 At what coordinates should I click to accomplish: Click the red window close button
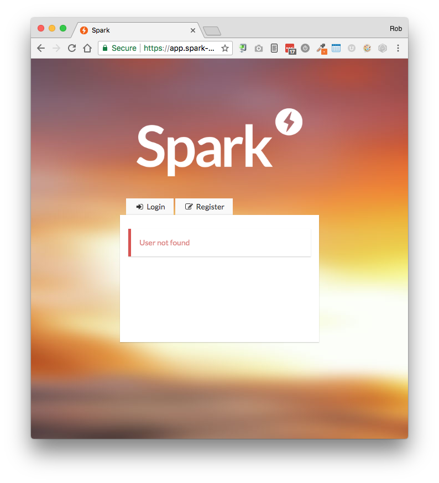pos(41,28)
